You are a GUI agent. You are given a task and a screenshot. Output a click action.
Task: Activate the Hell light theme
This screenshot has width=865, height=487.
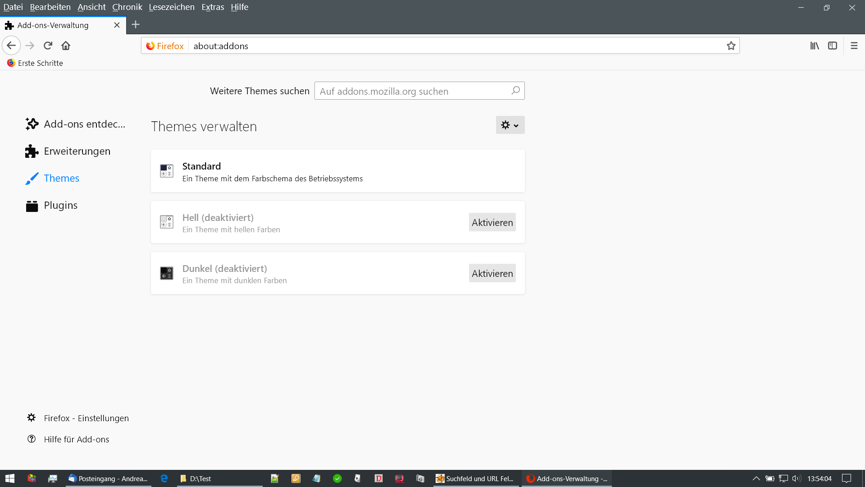click(492, 222)
